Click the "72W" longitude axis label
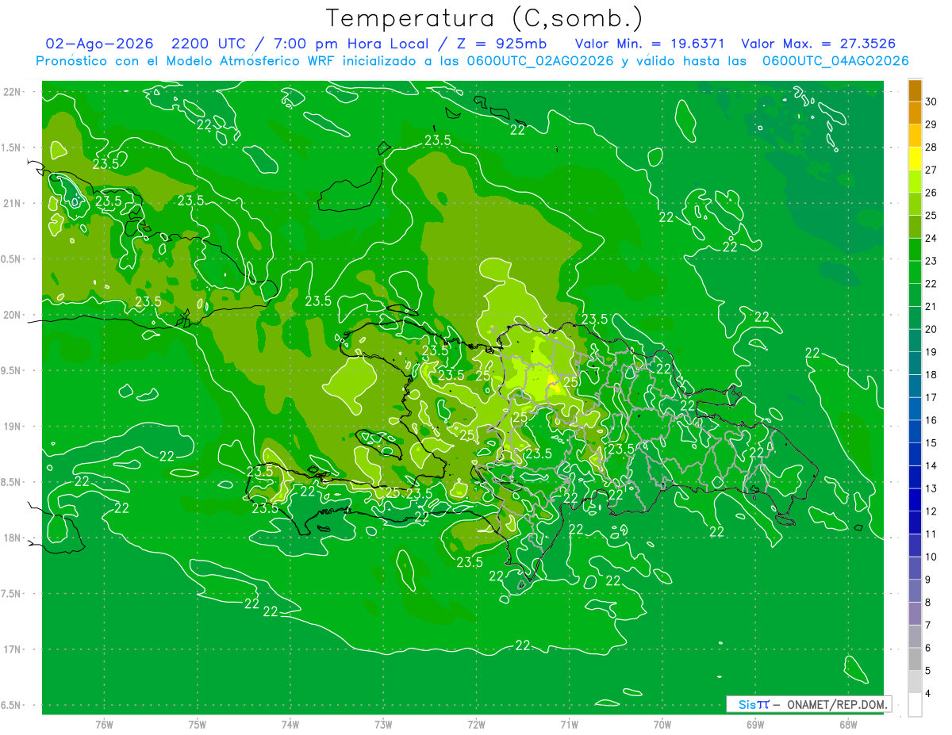The height and width of the screenshot is (735, 952). click(476, 724)
